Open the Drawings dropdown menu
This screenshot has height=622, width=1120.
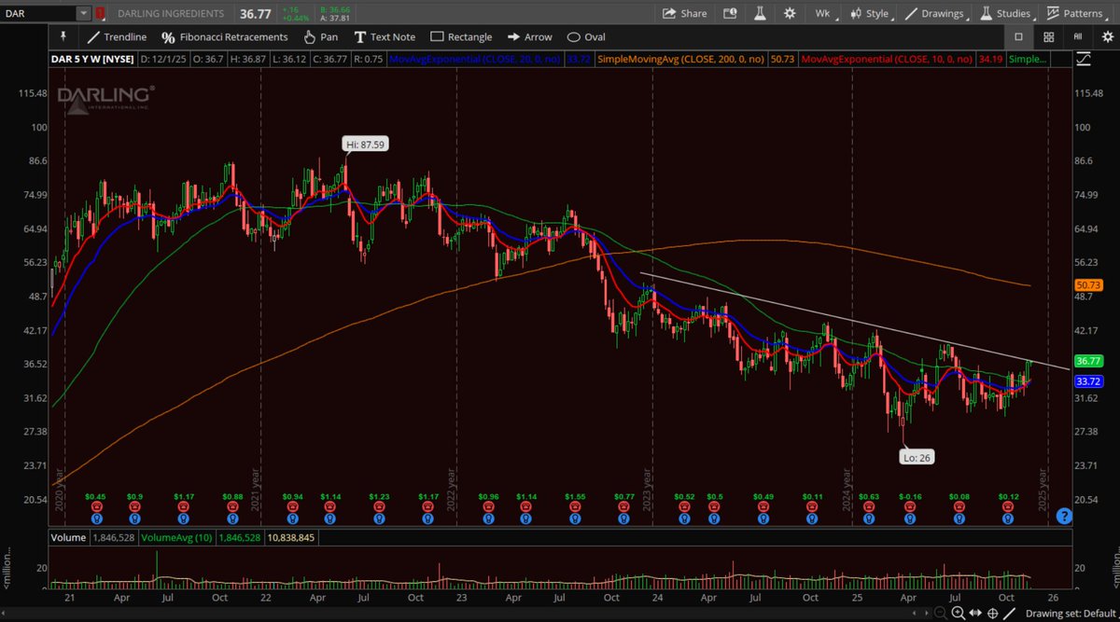pyautogui.click(x=935, y=13)
